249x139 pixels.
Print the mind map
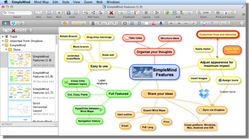click(218, 13)
